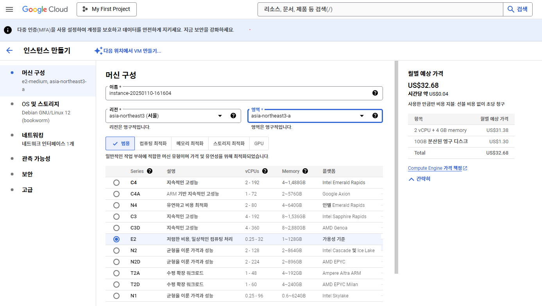Select the E2 series radio button
The height and width of the screenshot is (306, 542).
coord(116,239)
